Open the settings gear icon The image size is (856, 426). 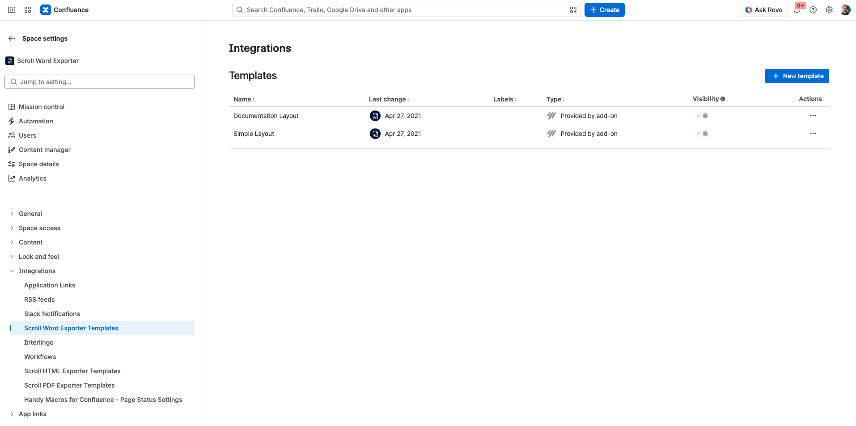[829, 10]
